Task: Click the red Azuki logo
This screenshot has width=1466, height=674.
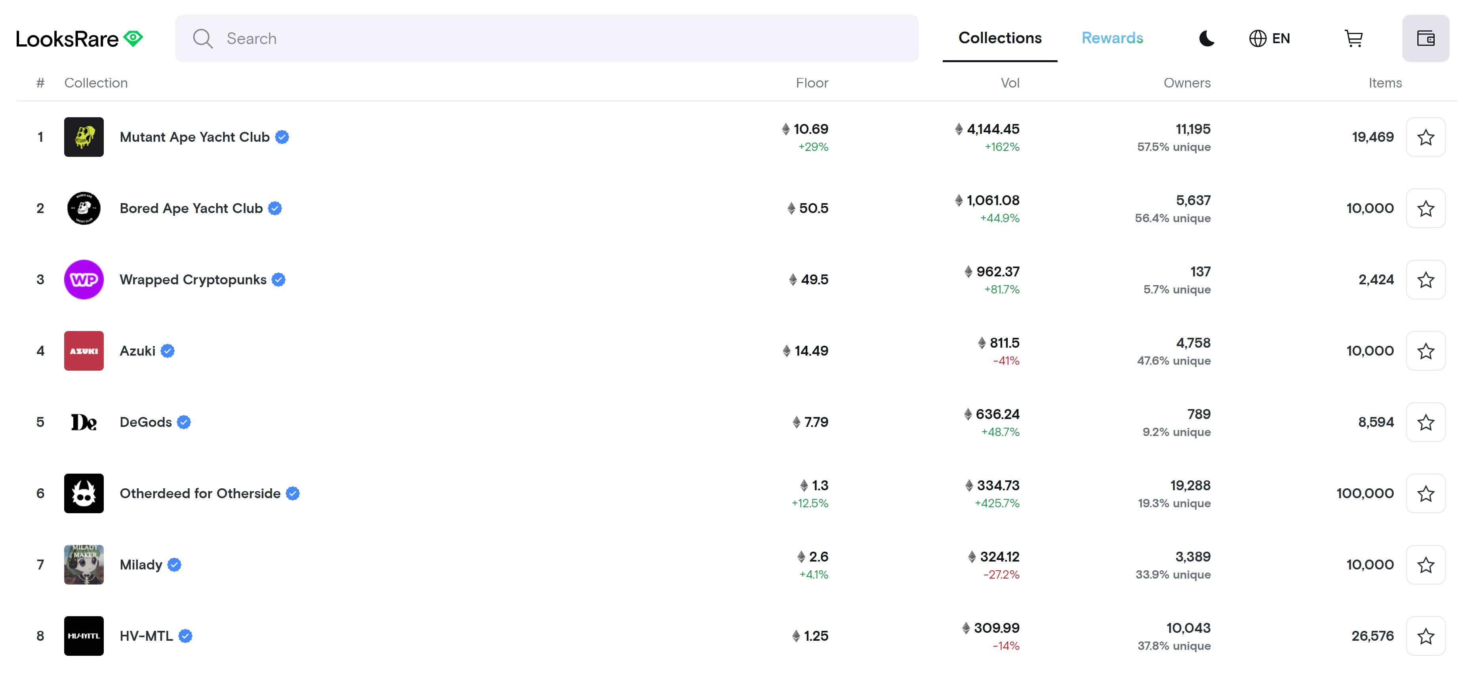Action: coord(84,351)
